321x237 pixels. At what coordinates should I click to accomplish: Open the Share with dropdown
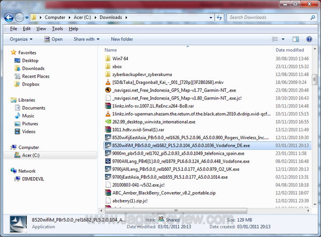[x=86, y=39]
